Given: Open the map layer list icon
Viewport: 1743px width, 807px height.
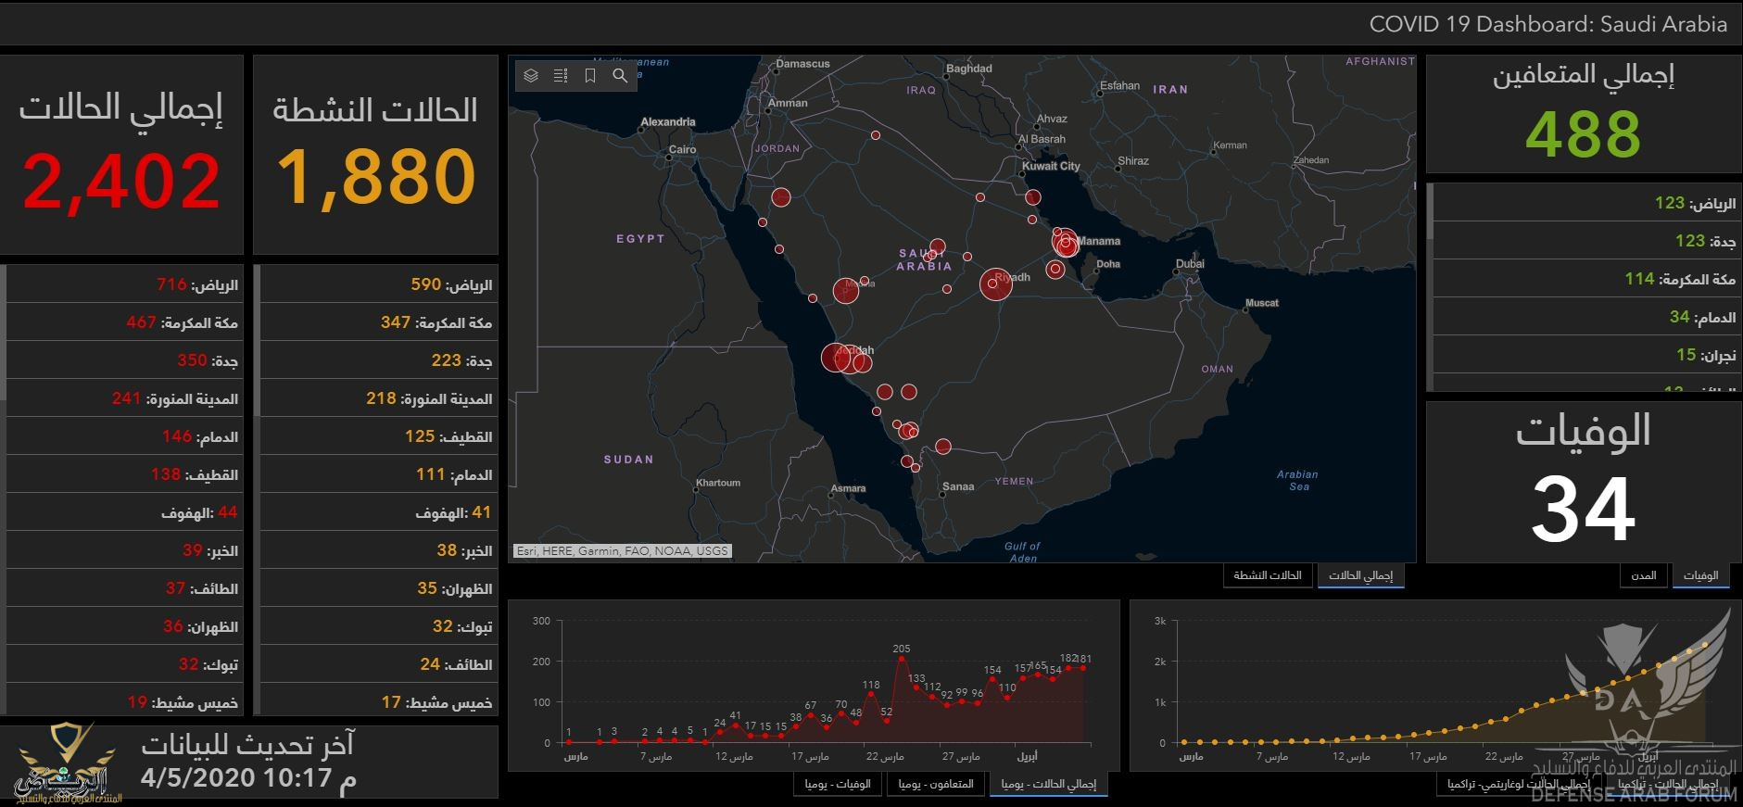Looking at the screenshot, I should 531,76.
